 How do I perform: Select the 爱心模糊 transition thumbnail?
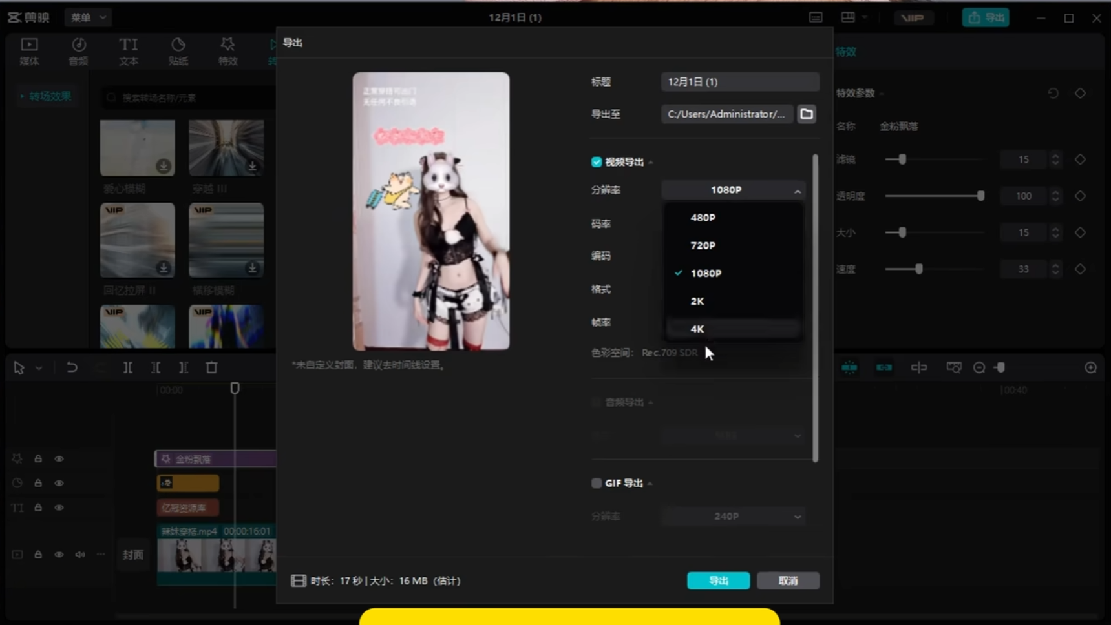(x=137, y=147)
